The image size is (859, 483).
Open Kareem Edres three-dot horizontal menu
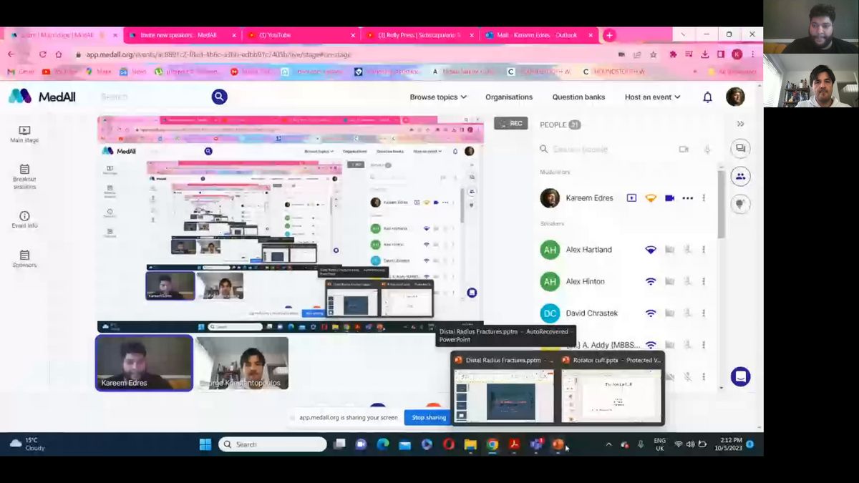tap(688, 198)
